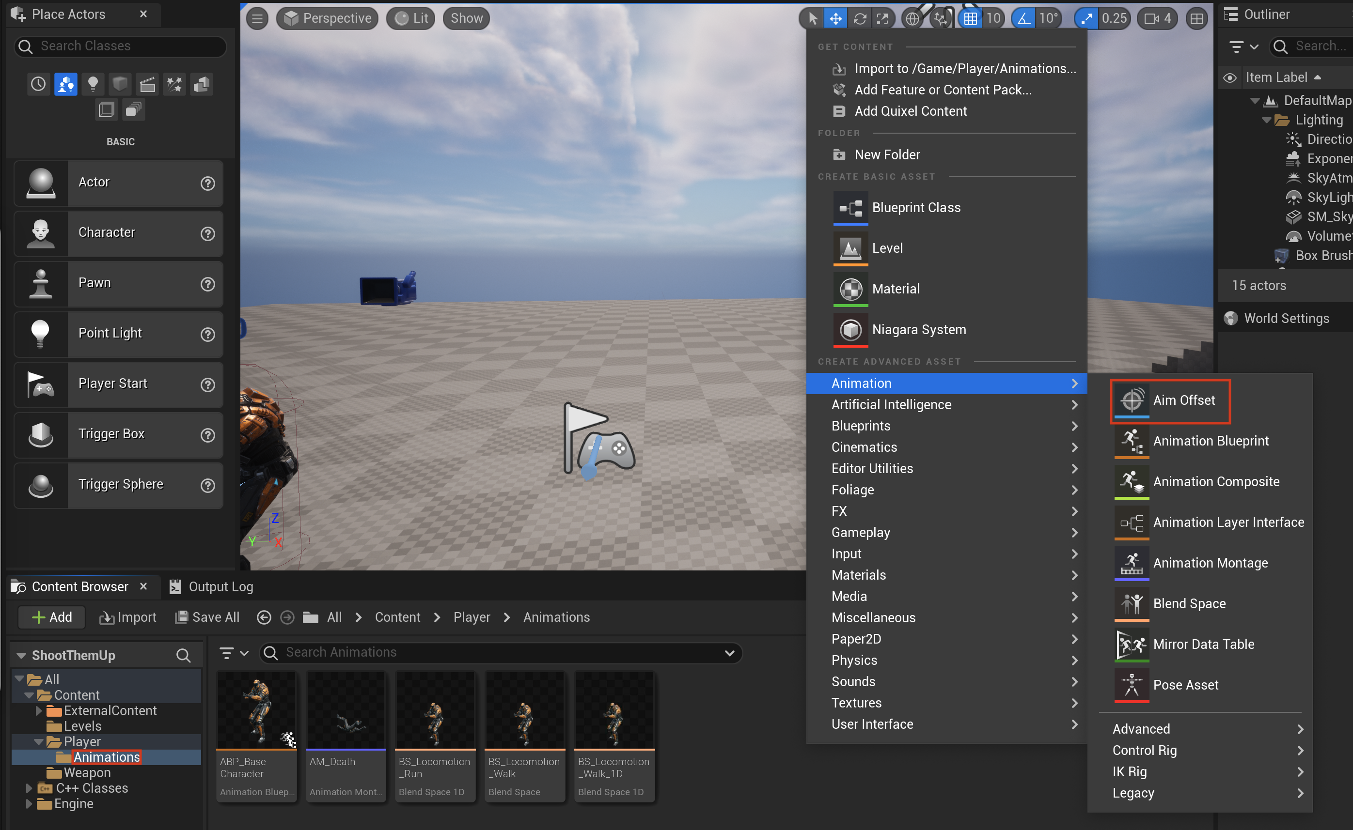Click the Import button in Content Browser

127,617
